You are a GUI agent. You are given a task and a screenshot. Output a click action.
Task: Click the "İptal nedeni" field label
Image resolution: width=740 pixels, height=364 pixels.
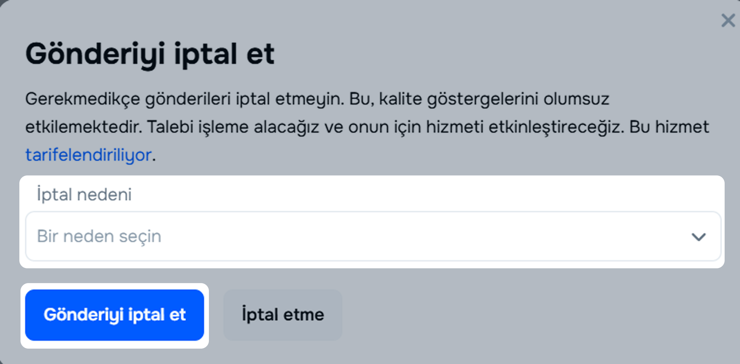(x=84, y=195)
